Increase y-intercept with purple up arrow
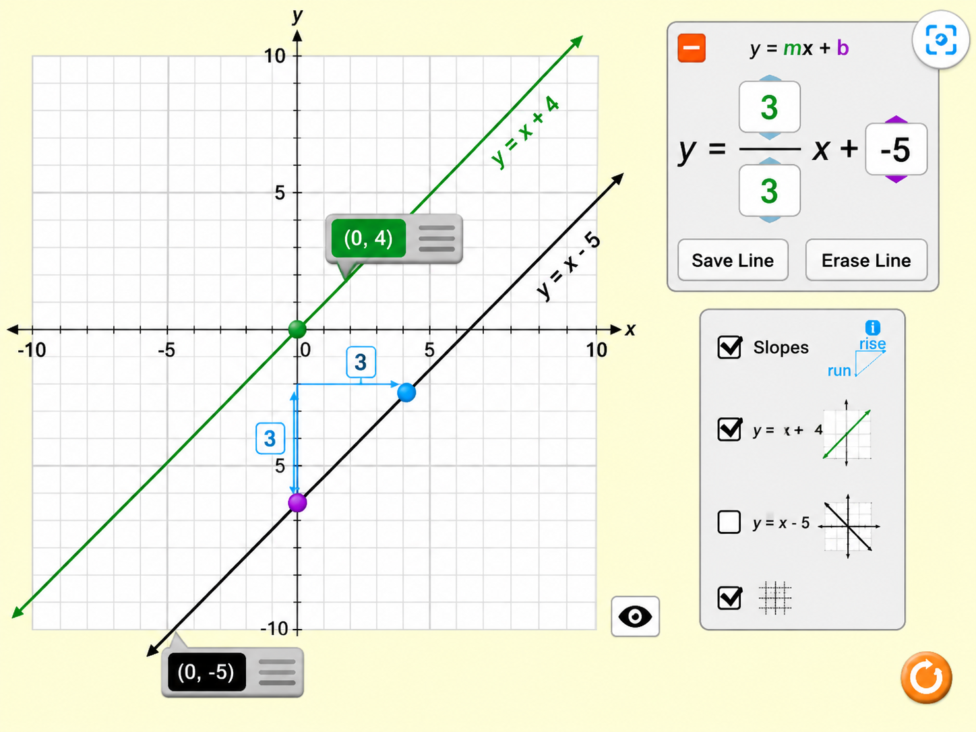 pos(896,120)
